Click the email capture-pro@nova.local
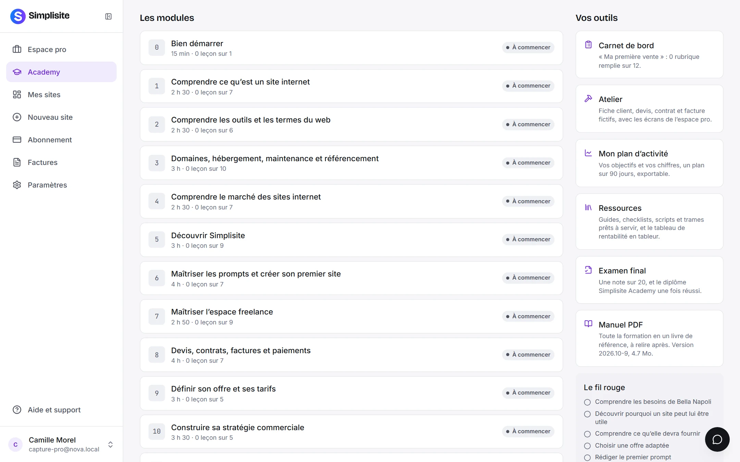 [64, 449]
